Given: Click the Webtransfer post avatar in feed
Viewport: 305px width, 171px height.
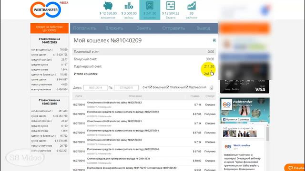Looking at the screenshot, I should click(228, 147).
